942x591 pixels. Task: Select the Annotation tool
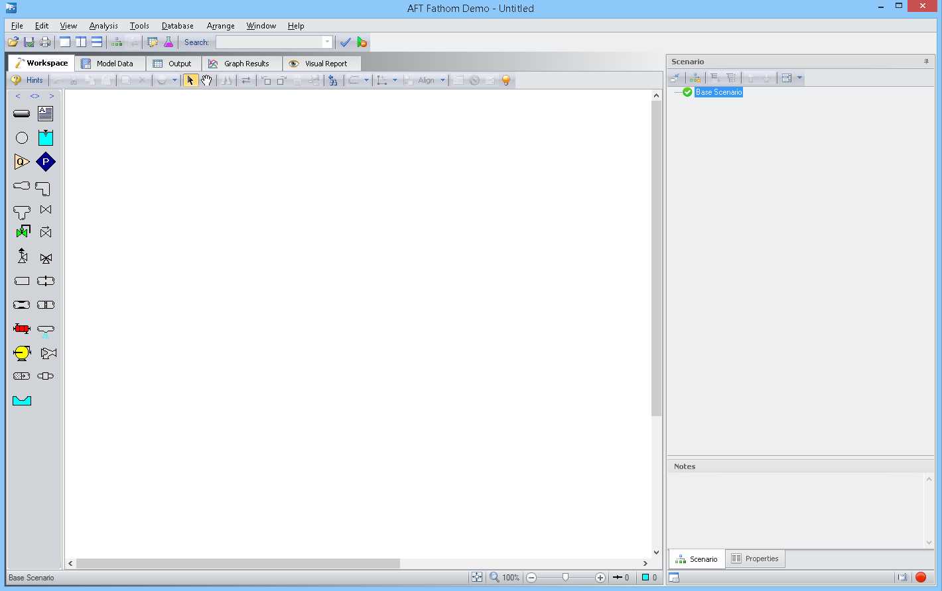(45, 113)
